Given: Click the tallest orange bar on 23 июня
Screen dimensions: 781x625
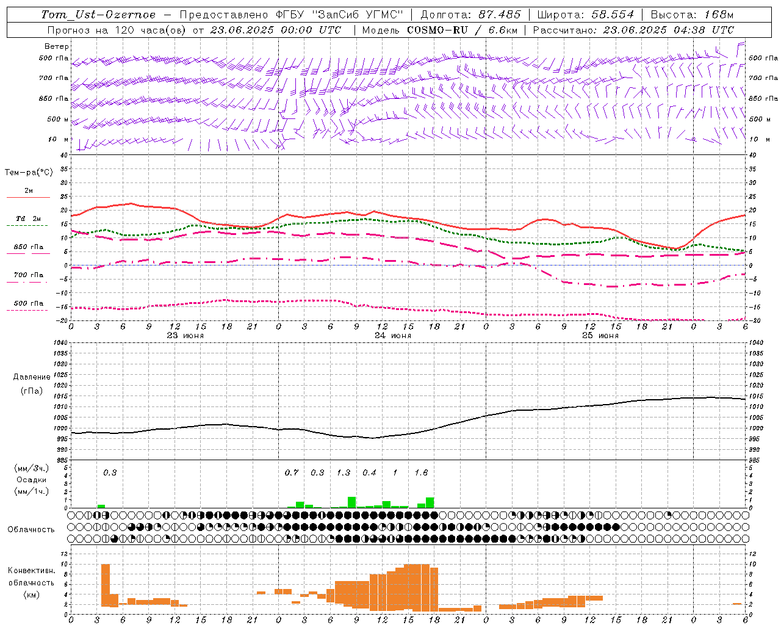Looking at the screenshot, I should [106, 585].
